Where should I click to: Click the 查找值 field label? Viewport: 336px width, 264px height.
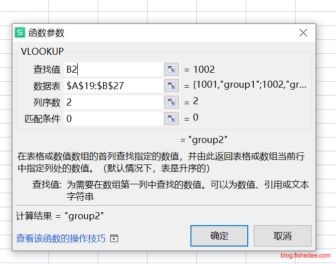pyautogui.click(x=47, y=70)
